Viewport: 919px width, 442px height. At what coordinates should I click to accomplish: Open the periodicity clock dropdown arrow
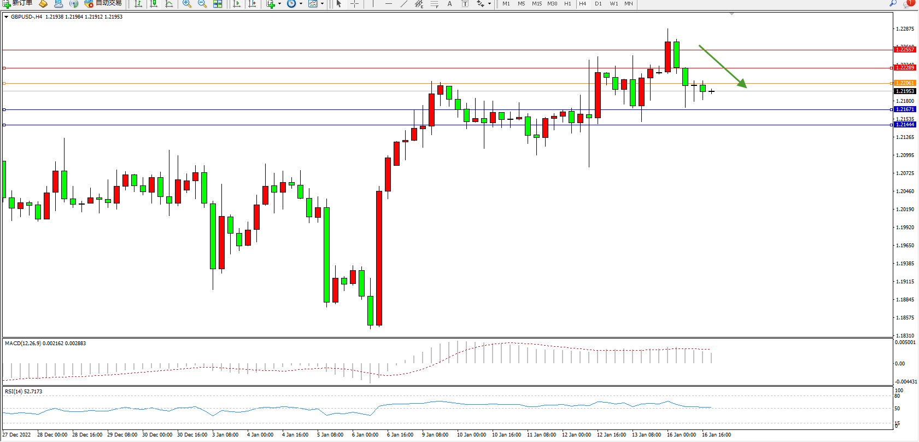click(x=301, y=4)
